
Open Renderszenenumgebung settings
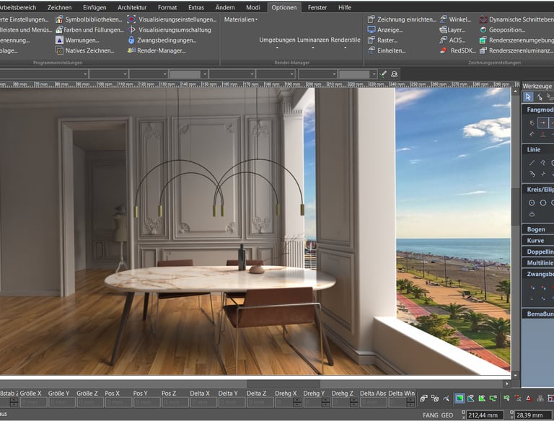[516, 40]
